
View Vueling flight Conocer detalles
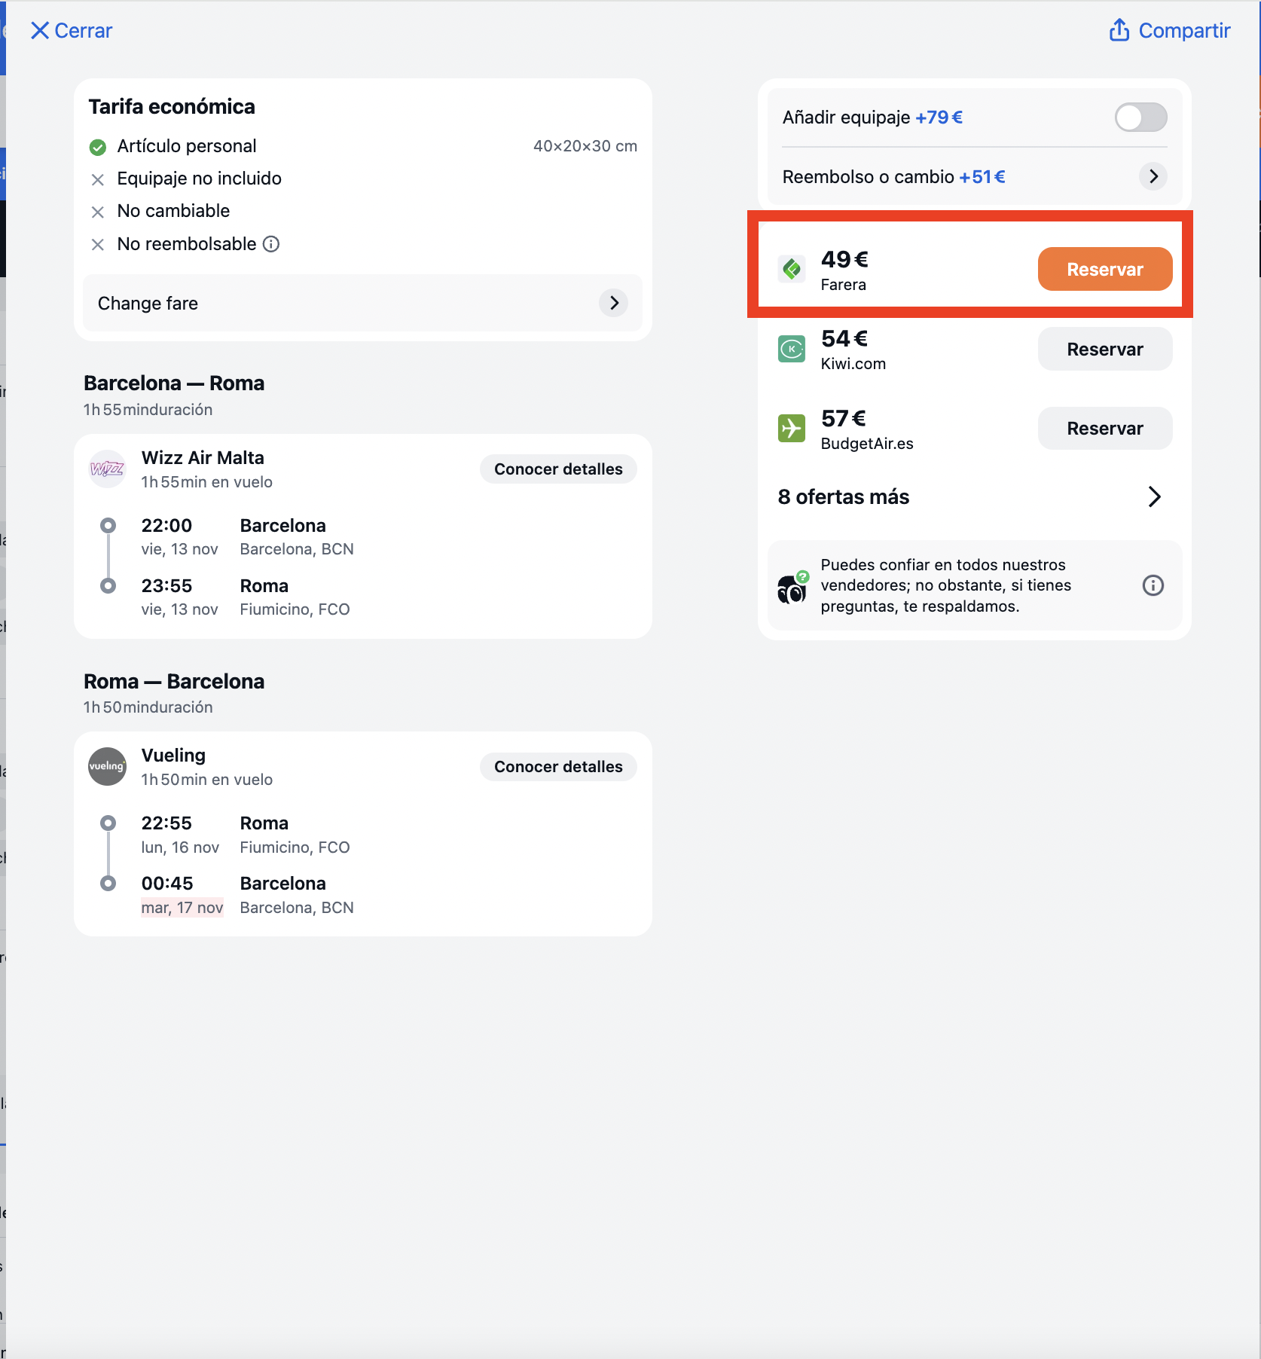click(558, 767)
